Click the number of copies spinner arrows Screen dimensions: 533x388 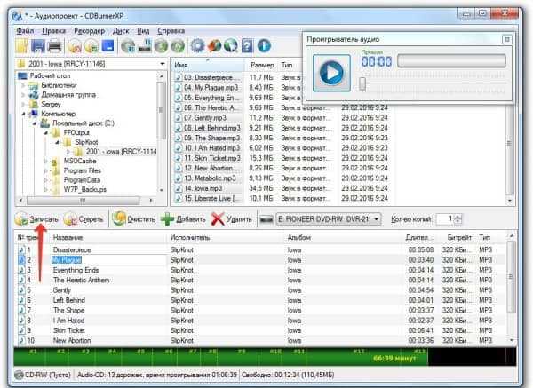pyautogui.click(x=457, y=219)
